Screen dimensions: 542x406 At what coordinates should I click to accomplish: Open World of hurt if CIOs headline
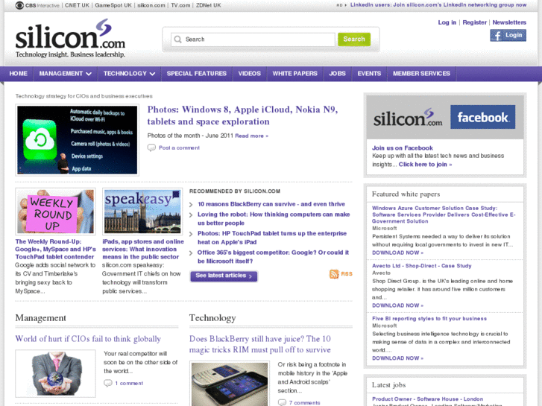pyautogui.click(x=88, y=339)
